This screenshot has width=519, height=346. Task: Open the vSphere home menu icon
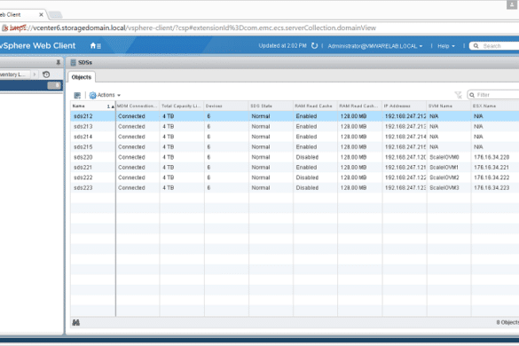point(95,46)
